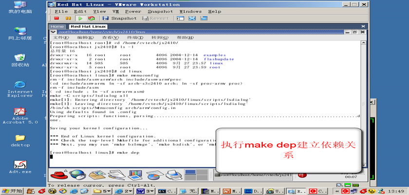Screen dimensions: 409x195
Task: Launch the web browser globe icon in panel
Action: pyautogui.click(x=77, y=174)
